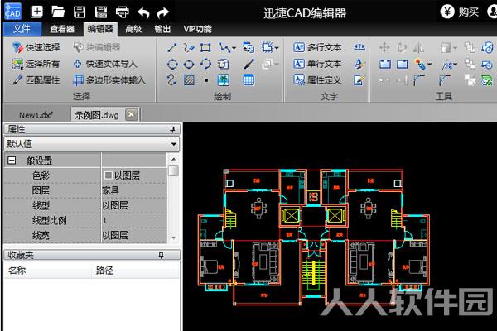The height and width of the screenshot is (331, 497).
Task: Close the 示例图.dwg document tab
Action: tap(131, 114)
